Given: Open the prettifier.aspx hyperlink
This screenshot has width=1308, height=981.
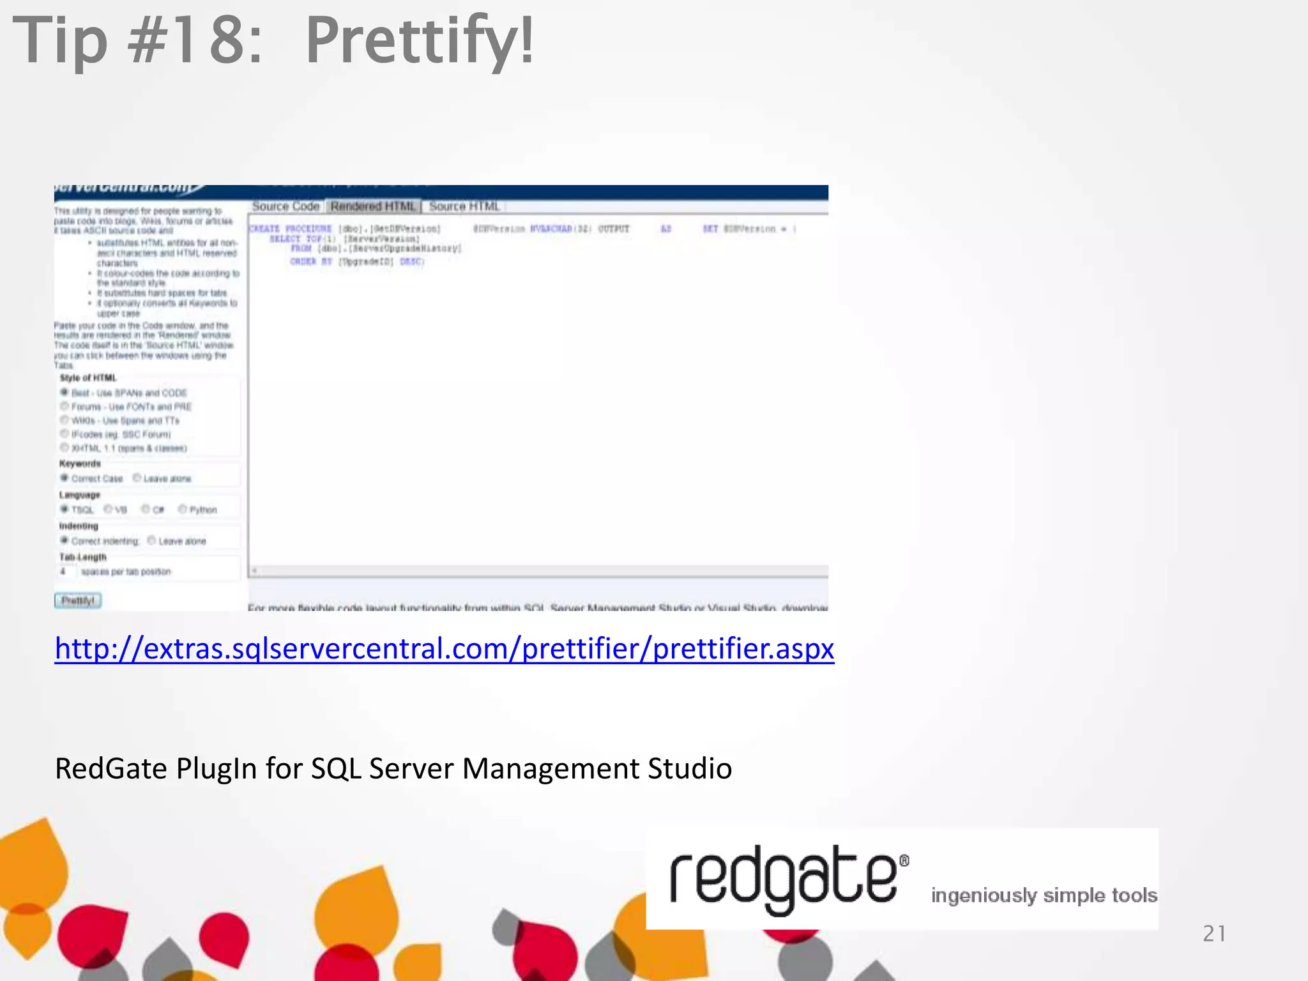Looking at the screenshot, I should 445,648.
